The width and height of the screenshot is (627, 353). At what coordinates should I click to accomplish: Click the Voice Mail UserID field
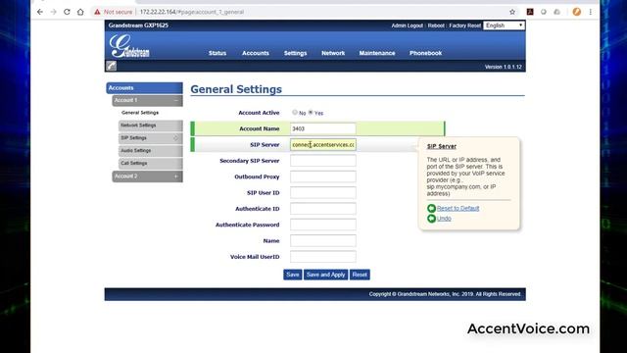[x=322, y=257]
